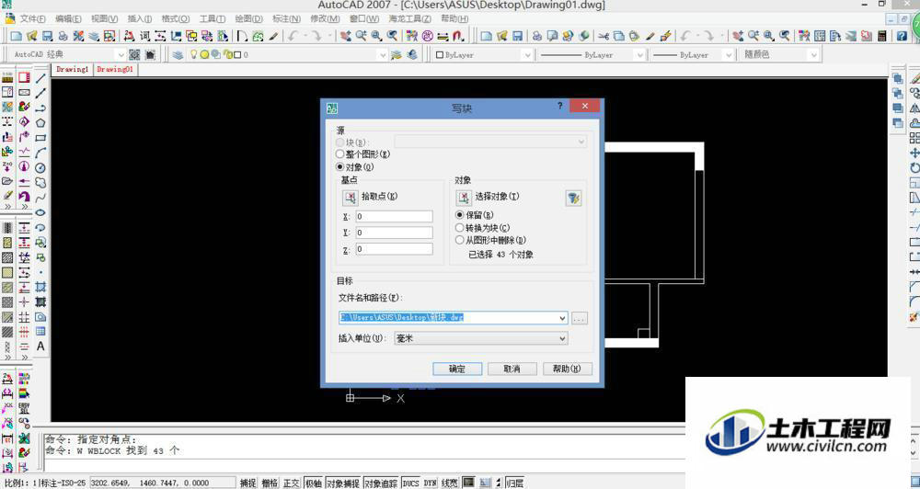
Task: Open the Edit menu
Action: (69, 18)
